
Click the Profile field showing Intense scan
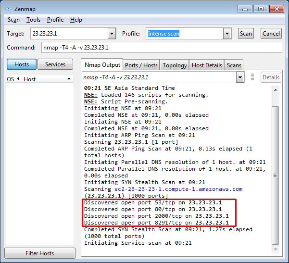click(x=185, y=34)
